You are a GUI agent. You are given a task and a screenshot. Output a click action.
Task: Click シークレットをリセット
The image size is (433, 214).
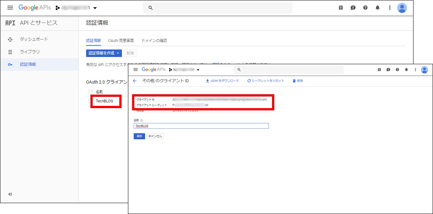pos(266,81)
